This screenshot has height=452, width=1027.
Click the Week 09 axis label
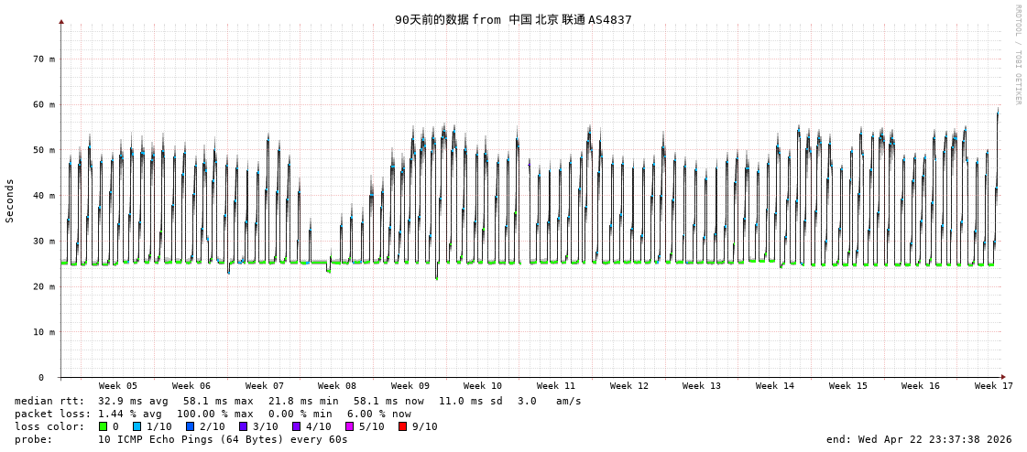pyautogui.click(x=410, y=386)
